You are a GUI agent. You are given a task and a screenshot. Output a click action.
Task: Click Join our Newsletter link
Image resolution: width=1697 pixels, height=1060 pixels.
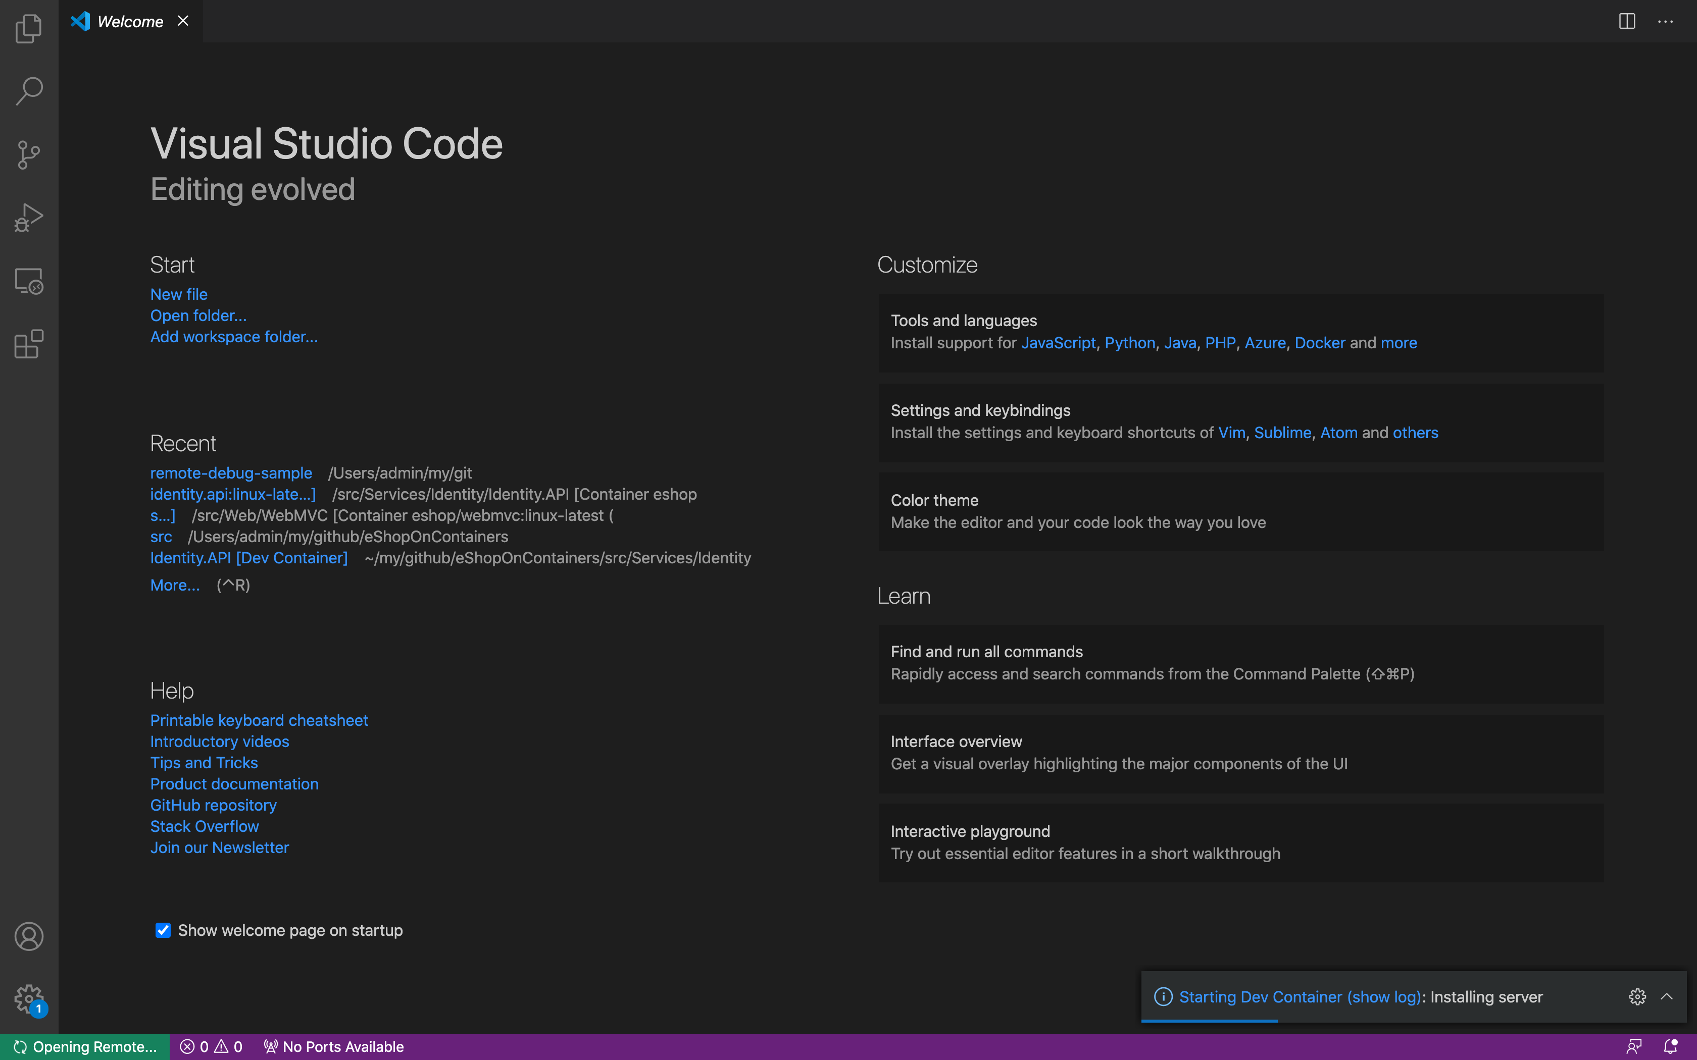(220, 847)
